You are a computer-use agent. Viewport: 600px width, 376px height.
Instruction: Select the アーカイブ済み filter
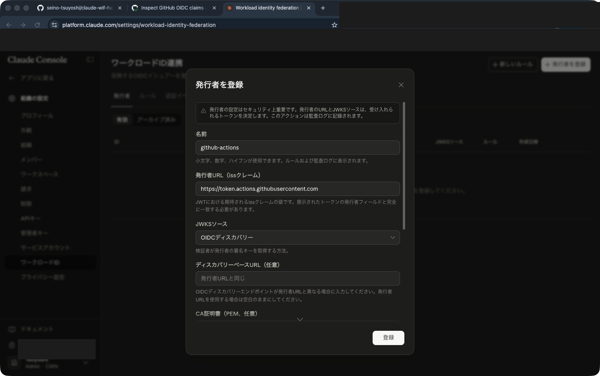[156, 120]
